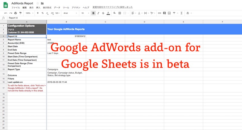Select the Report Id cell
Image resolution: width=242 pixels, height=130 pixels.
27,36
